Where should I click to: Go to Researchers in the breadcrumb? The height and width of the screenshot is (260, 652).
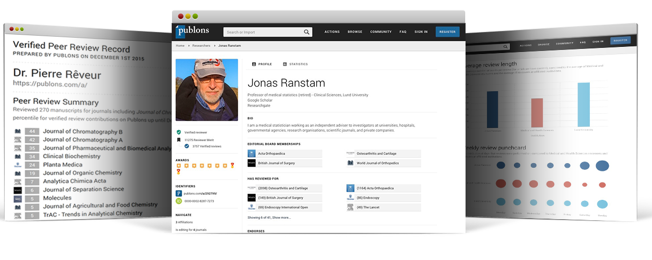(x=201, y=46)
